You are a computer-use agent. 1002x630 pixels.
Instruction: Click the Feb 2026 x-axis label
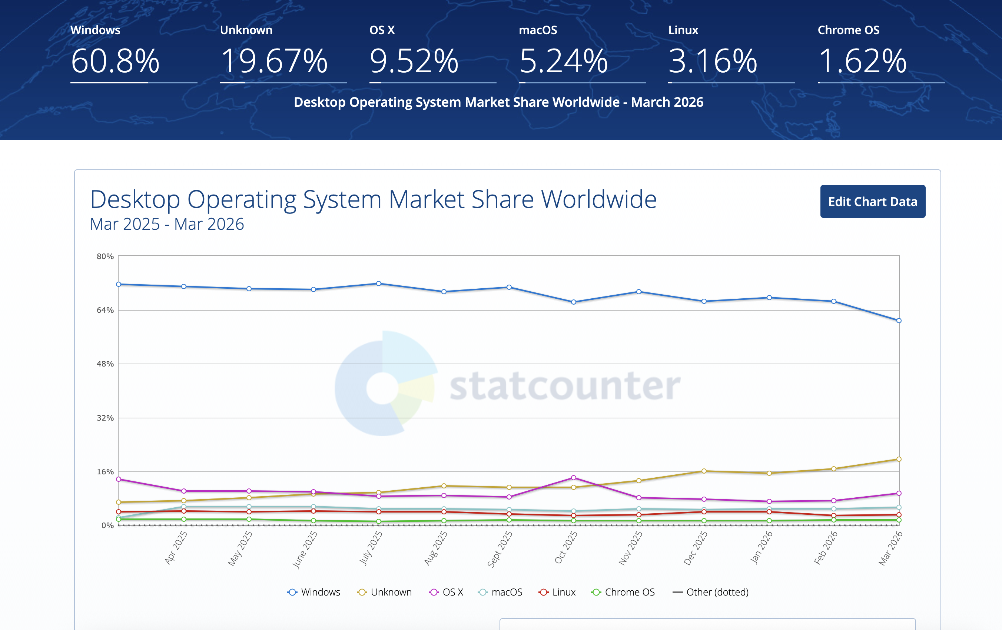pos(826,548)
